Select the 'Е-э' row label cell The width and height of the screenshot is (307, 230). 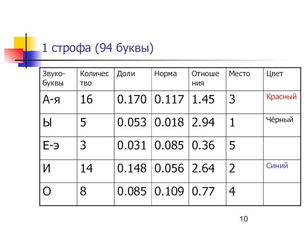53,146
